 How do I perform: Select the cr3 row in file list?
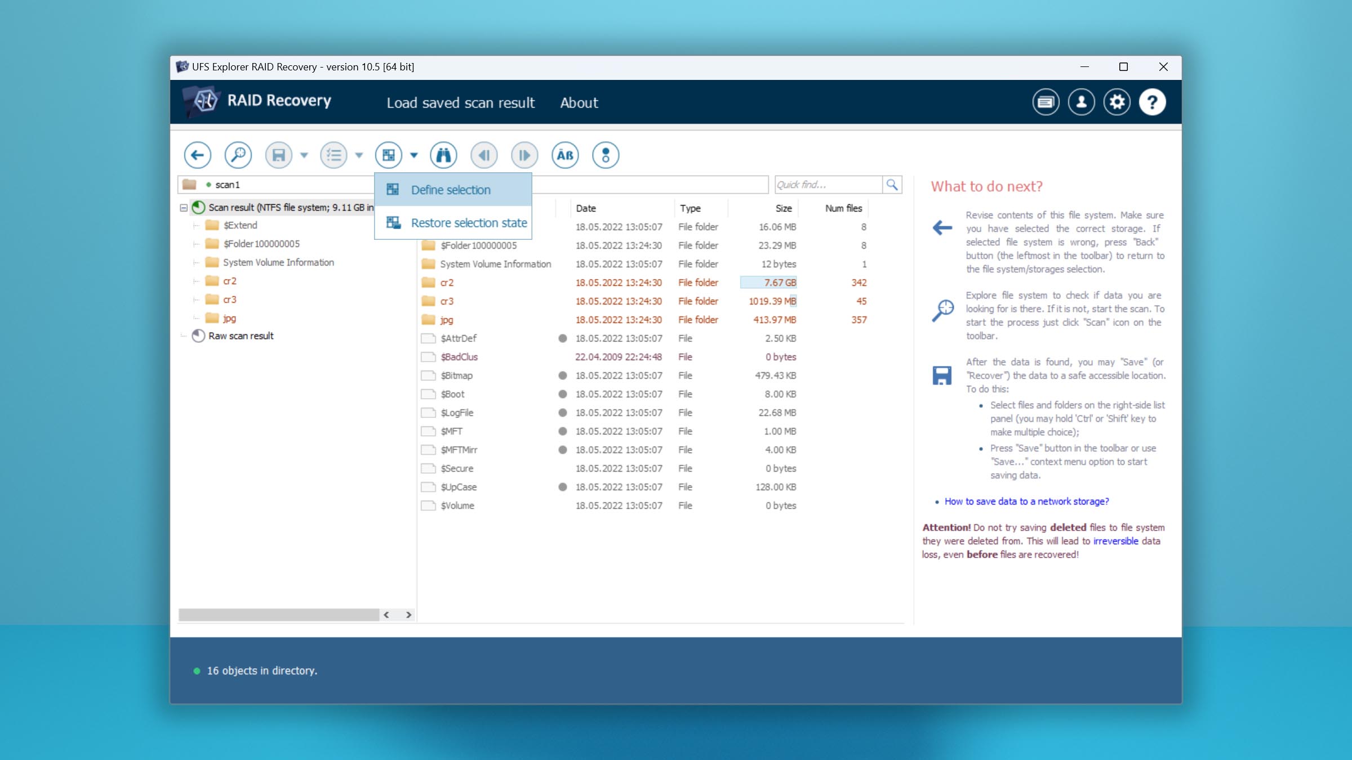click(645, 301)
